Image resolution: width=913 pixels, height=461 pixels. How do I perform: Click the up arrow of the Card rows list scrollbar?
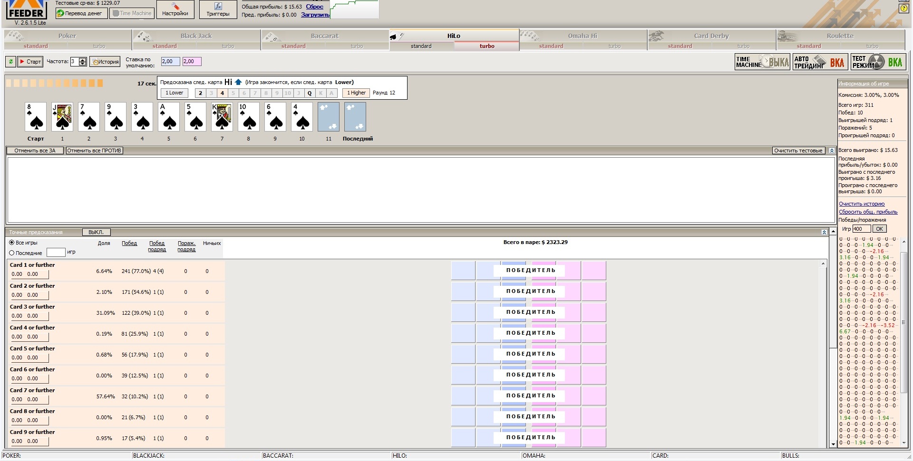click(x=823, y=263)
